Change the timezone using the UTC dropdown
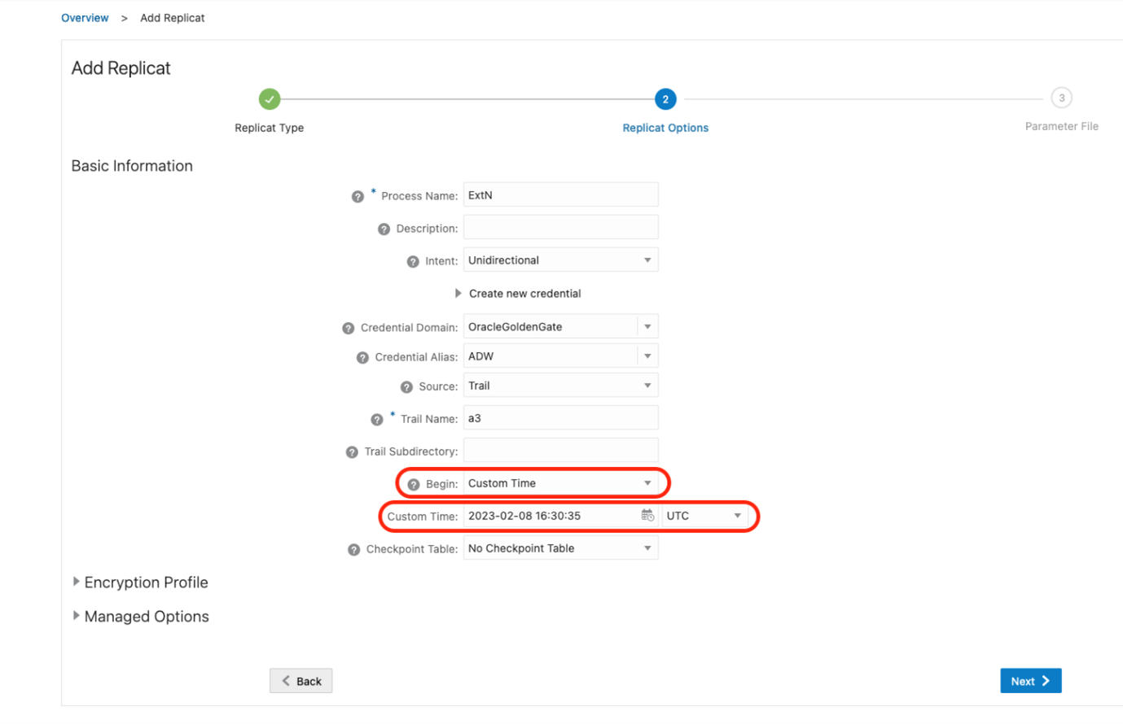The width and height of the screenshot is (1123, 724). tap(738, 515)
